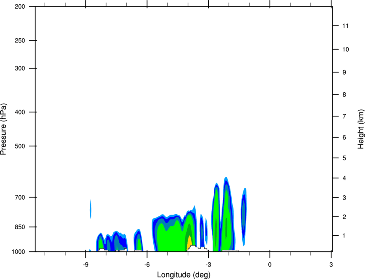Click height tick label 6

pyautogui.click(x=344, y=137)
